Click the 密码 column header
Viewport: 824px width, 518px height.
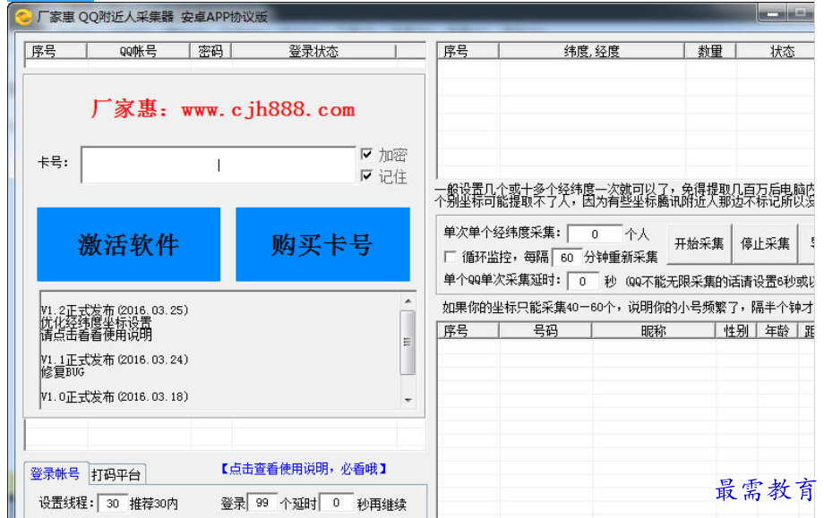[x=210, y=51]
